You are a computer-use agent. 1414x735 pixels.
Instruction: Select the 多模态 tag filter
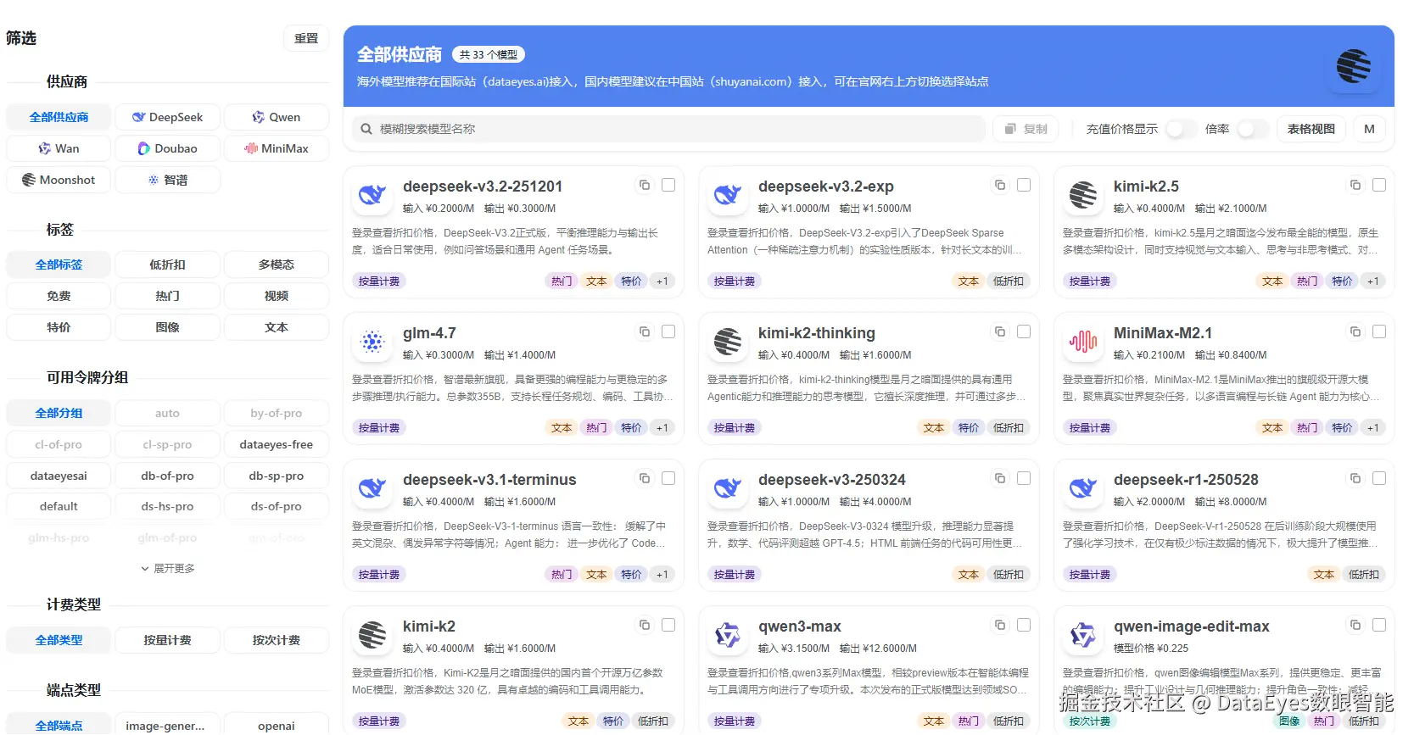[x=277, y=264]
